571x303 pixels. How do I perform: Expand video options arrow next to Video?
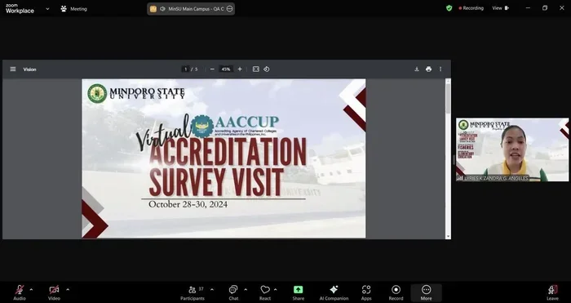(x=68, y=290)
